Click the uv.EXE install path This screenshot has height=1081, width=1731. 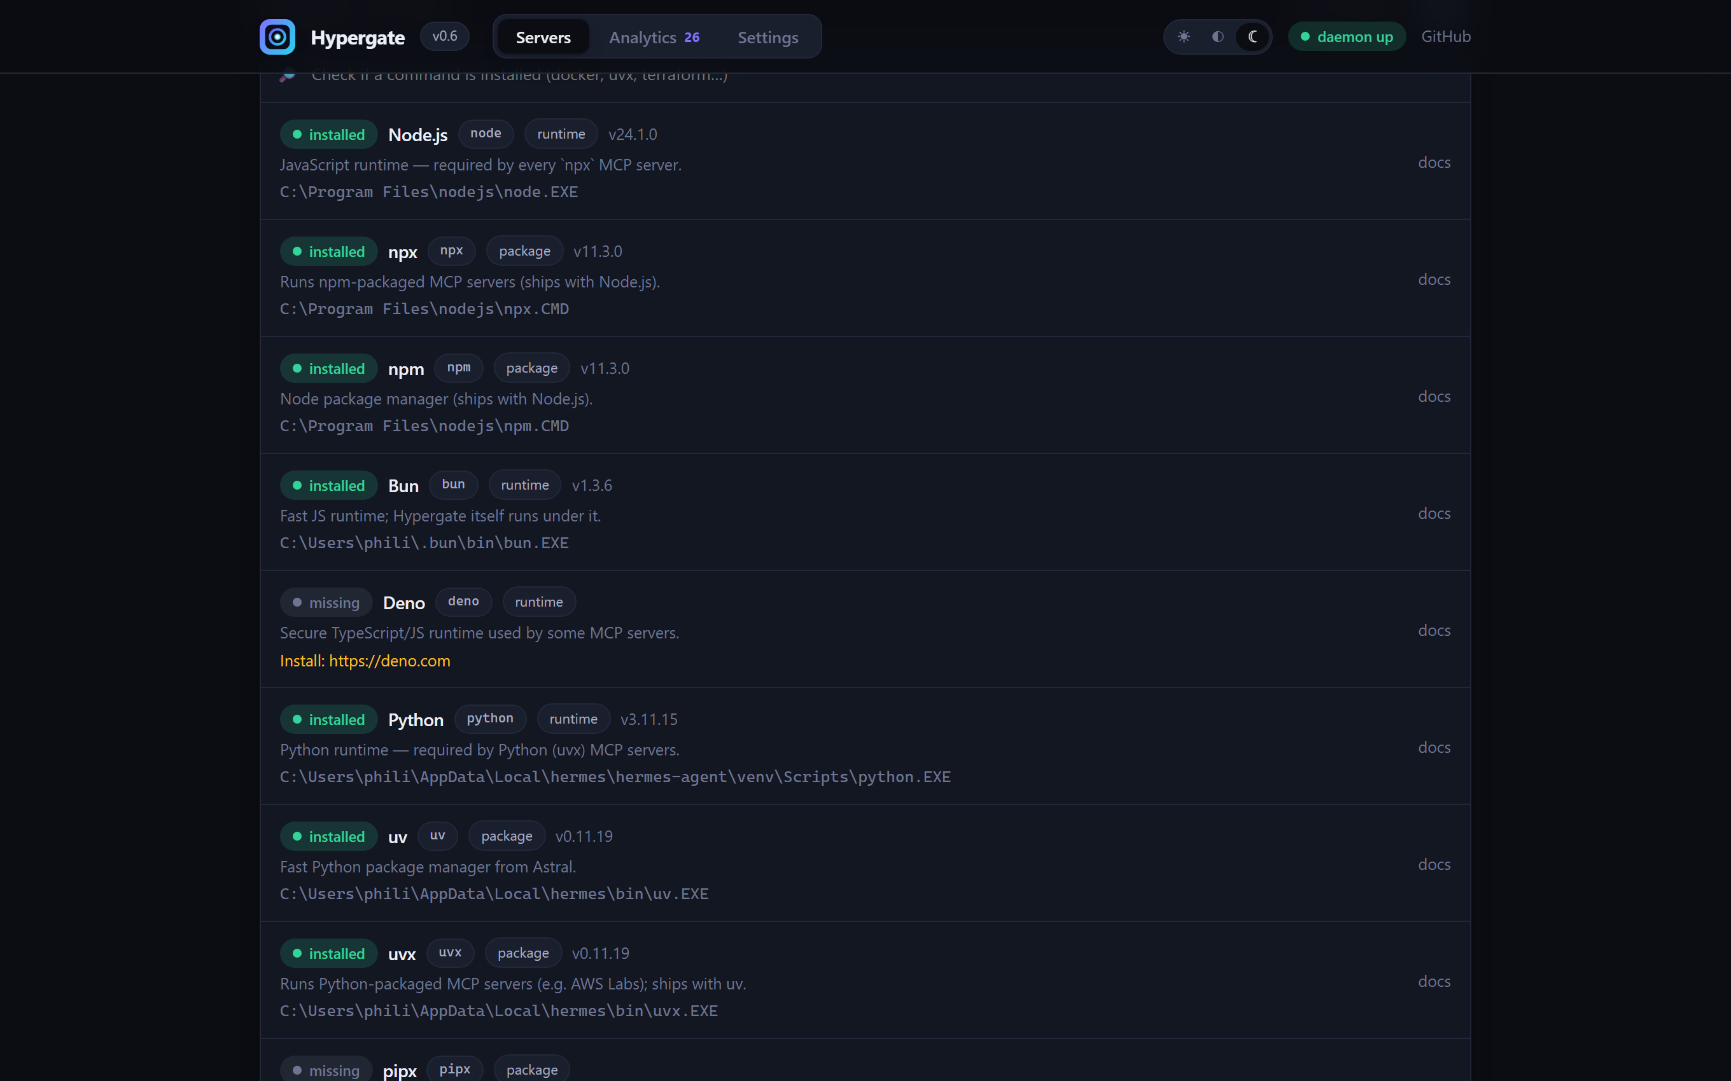click(494, 893)
